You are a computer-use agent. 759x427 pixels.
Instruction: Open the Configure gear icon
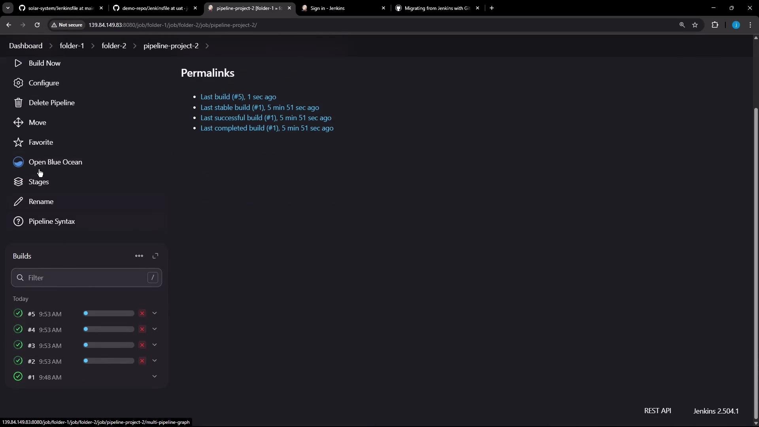18,83
